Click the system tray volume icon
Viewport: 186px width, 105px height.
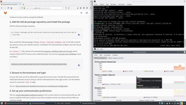click(x=170, y=103)
